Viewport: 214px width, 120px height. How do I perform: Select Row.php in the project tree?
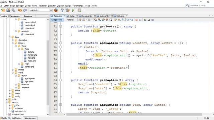[31, 58]
